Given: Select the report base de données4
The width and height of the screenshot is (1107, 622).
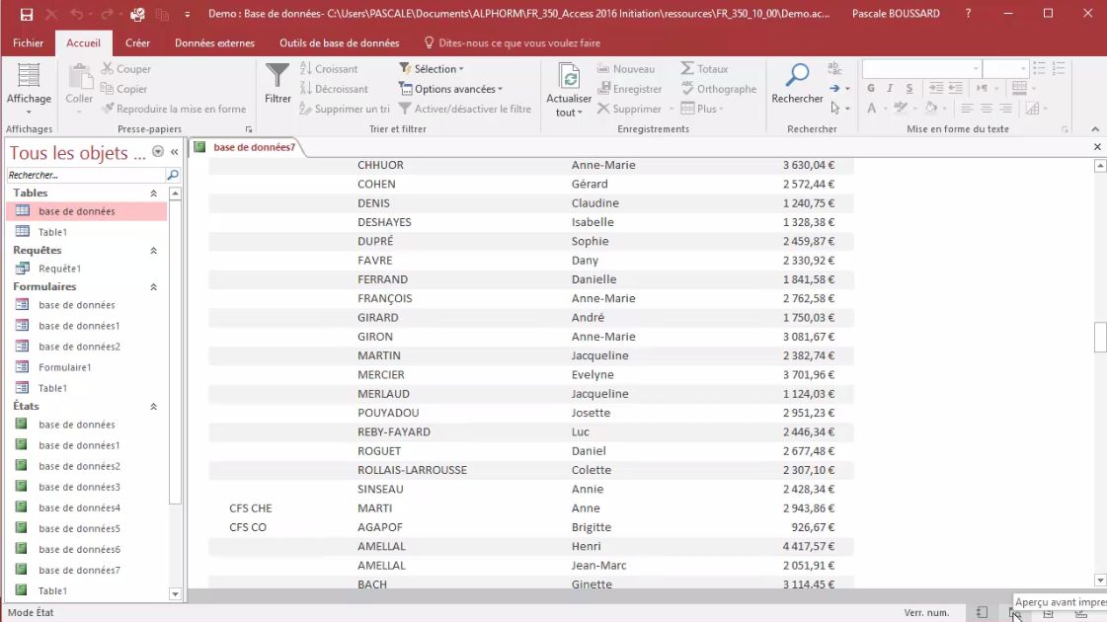Looking at the screenshot, I should pyautogui.click(x=79, y=507).
